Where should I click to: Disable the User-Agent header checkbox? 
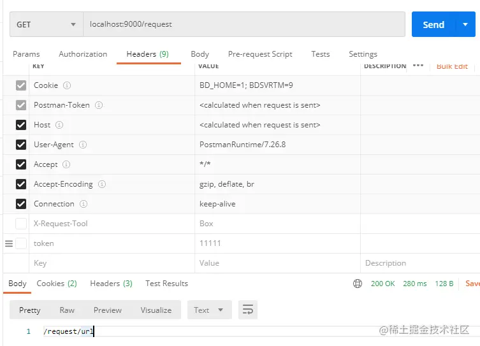tap(21, 145)
